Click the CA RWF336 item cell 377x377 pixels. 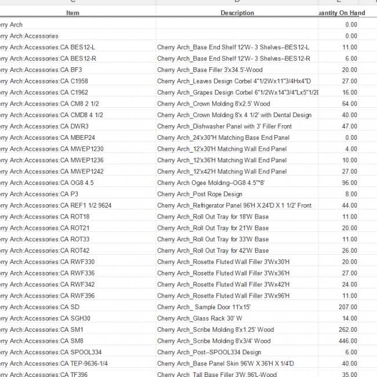click(x=78, y=273)
